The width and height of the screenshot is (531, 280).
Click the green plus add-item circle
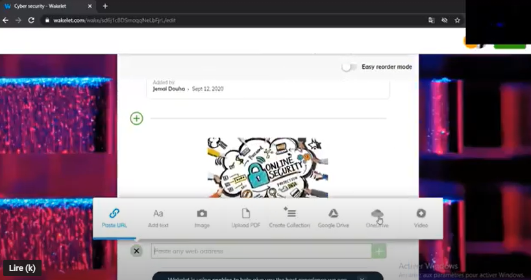pos(136,118)
